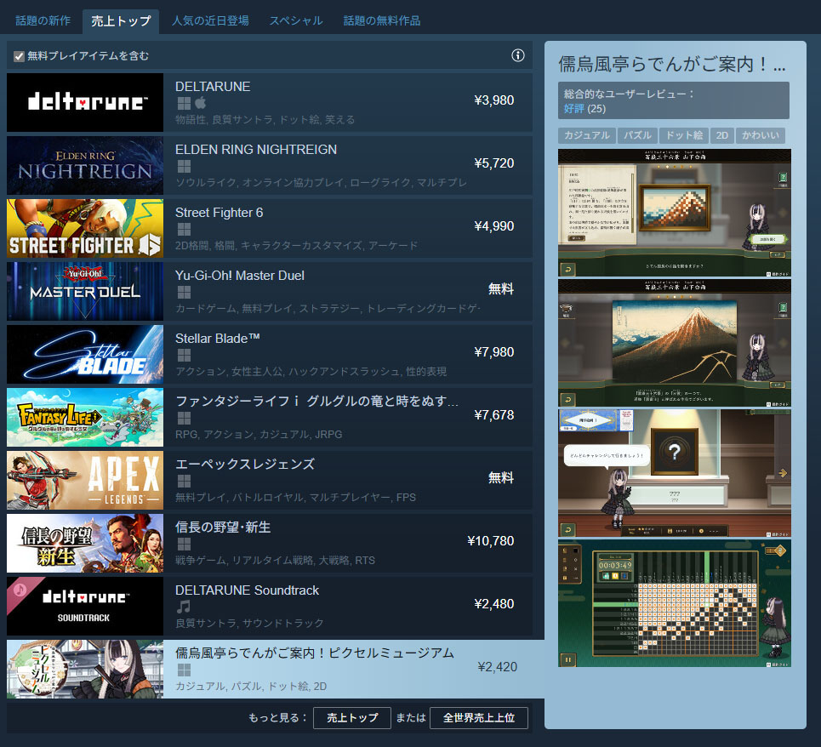View nonogram puzzle grid screenshot

click(x=675, y=603)
